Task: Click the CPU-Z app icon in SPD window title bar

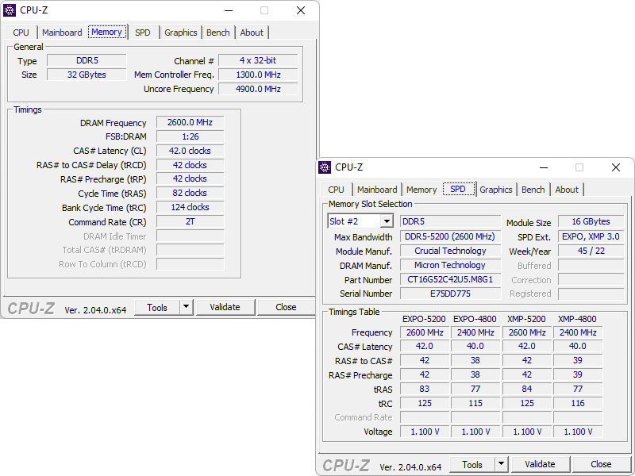Action: [x=325, y=167]
